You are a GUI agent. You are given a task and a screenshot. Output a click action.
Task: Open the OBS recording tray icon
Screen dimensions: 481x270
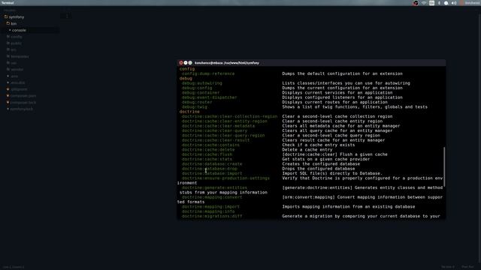click(x=416, y=3)
